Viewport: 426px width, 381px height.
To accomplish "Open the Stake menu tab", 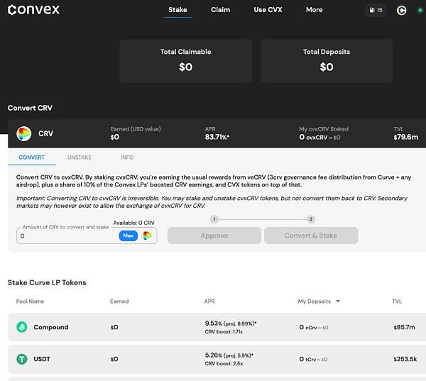I will point(177,10).
